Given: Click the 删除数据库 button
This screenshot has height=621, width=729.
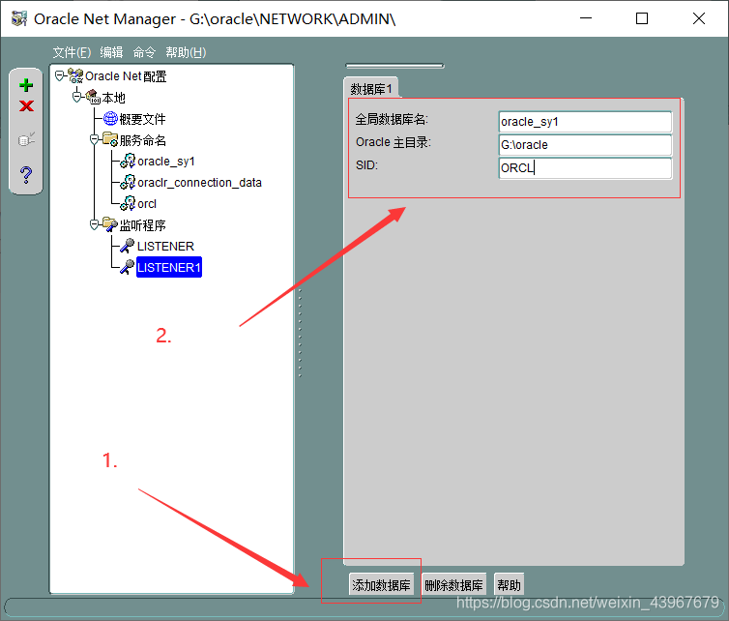Looking at the screenshot, I should coord(453,584).
